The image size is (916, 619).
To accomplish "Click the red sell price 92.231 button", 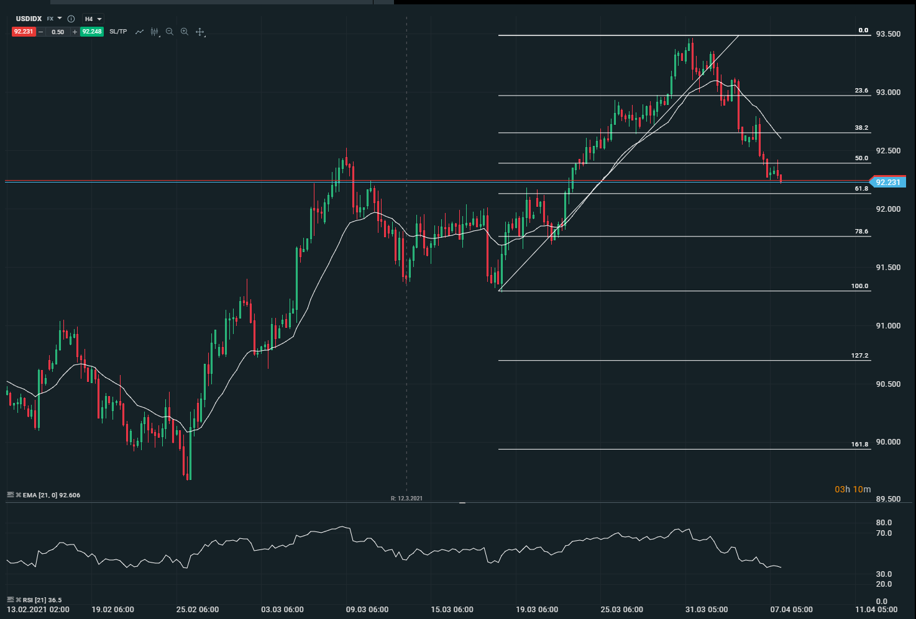I will click(x=24, y=32).
